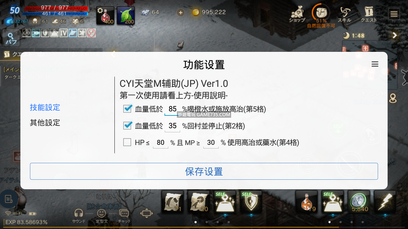Click the plus button beside gold
The width and height of the screenshot is (408, 229).
pos(180,12)
